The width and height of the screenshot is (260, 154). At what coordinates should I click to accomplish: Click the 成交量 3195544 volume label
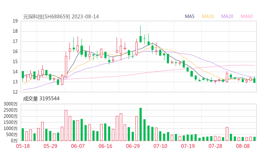(x=41, y=99)
